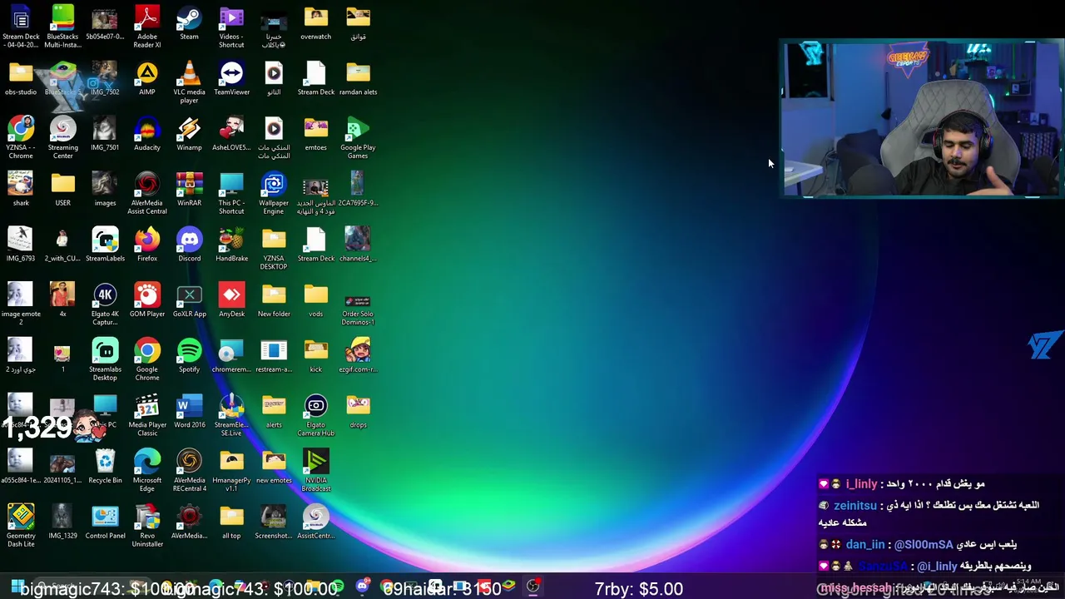The image size is (1065, 599).
Task: Select the ramdan alets folder
Action: (358, 79)
